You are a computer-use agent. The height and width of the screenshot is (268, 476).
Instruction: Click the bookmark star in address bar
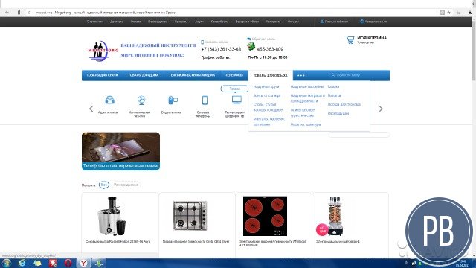click(x=448, y=13)
